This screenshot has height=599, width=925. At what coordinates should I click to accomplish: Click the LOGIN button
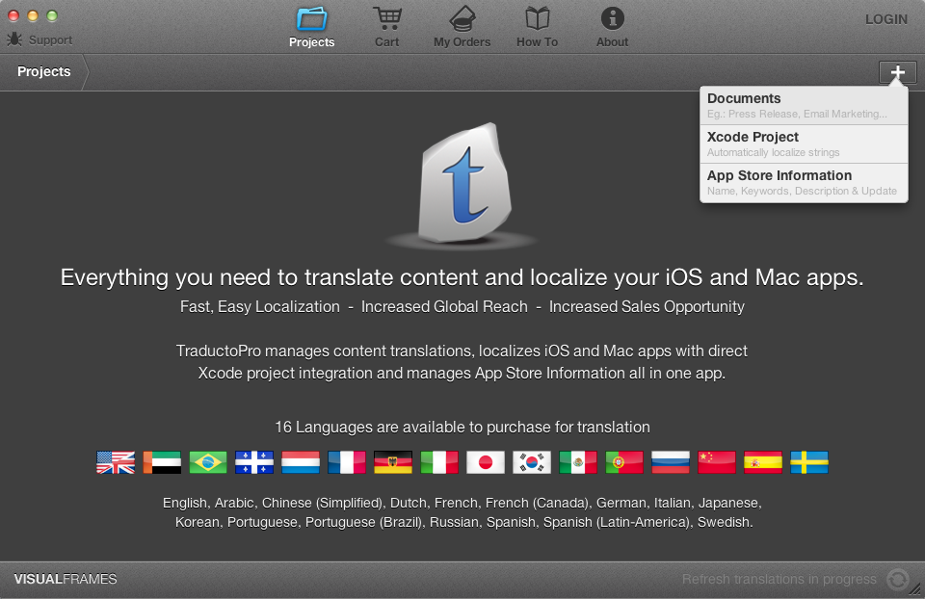click(x=886, y=19)
